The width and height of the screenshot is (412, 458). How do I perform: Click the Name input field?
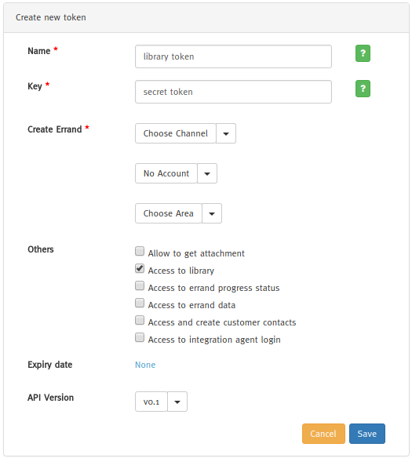coord(233,56)
